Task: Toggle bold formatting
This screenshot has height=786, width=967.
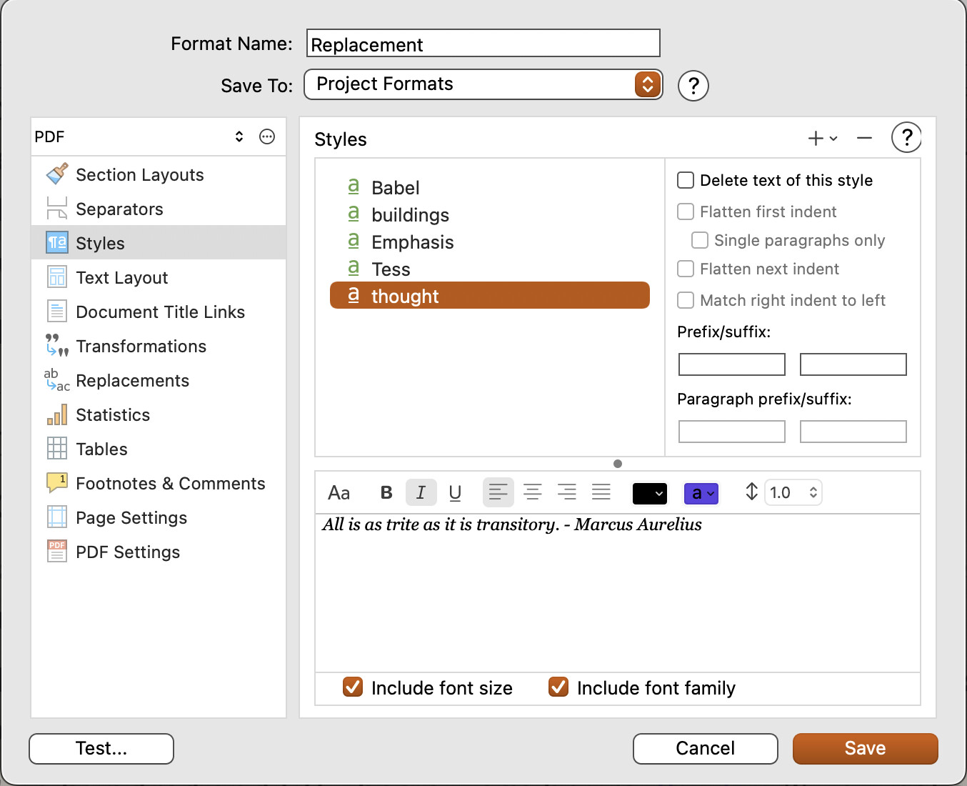Action: pyautogui.click(x=386, y=492)
